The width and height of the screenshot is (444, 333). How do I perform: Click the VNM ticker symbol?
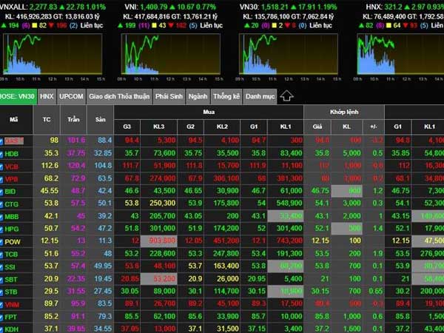pos(14,303)
